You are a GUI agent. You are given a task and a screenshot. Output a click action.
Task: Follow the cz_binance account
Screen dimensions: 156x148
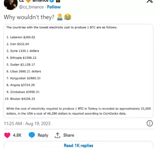pos(54,7)
